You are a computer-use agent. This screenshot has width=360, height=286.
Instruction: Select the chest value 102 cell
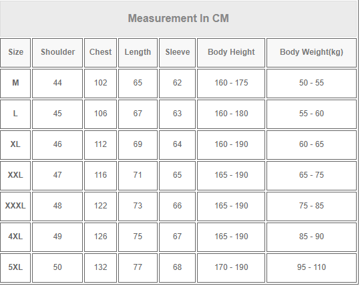point(101,84)
